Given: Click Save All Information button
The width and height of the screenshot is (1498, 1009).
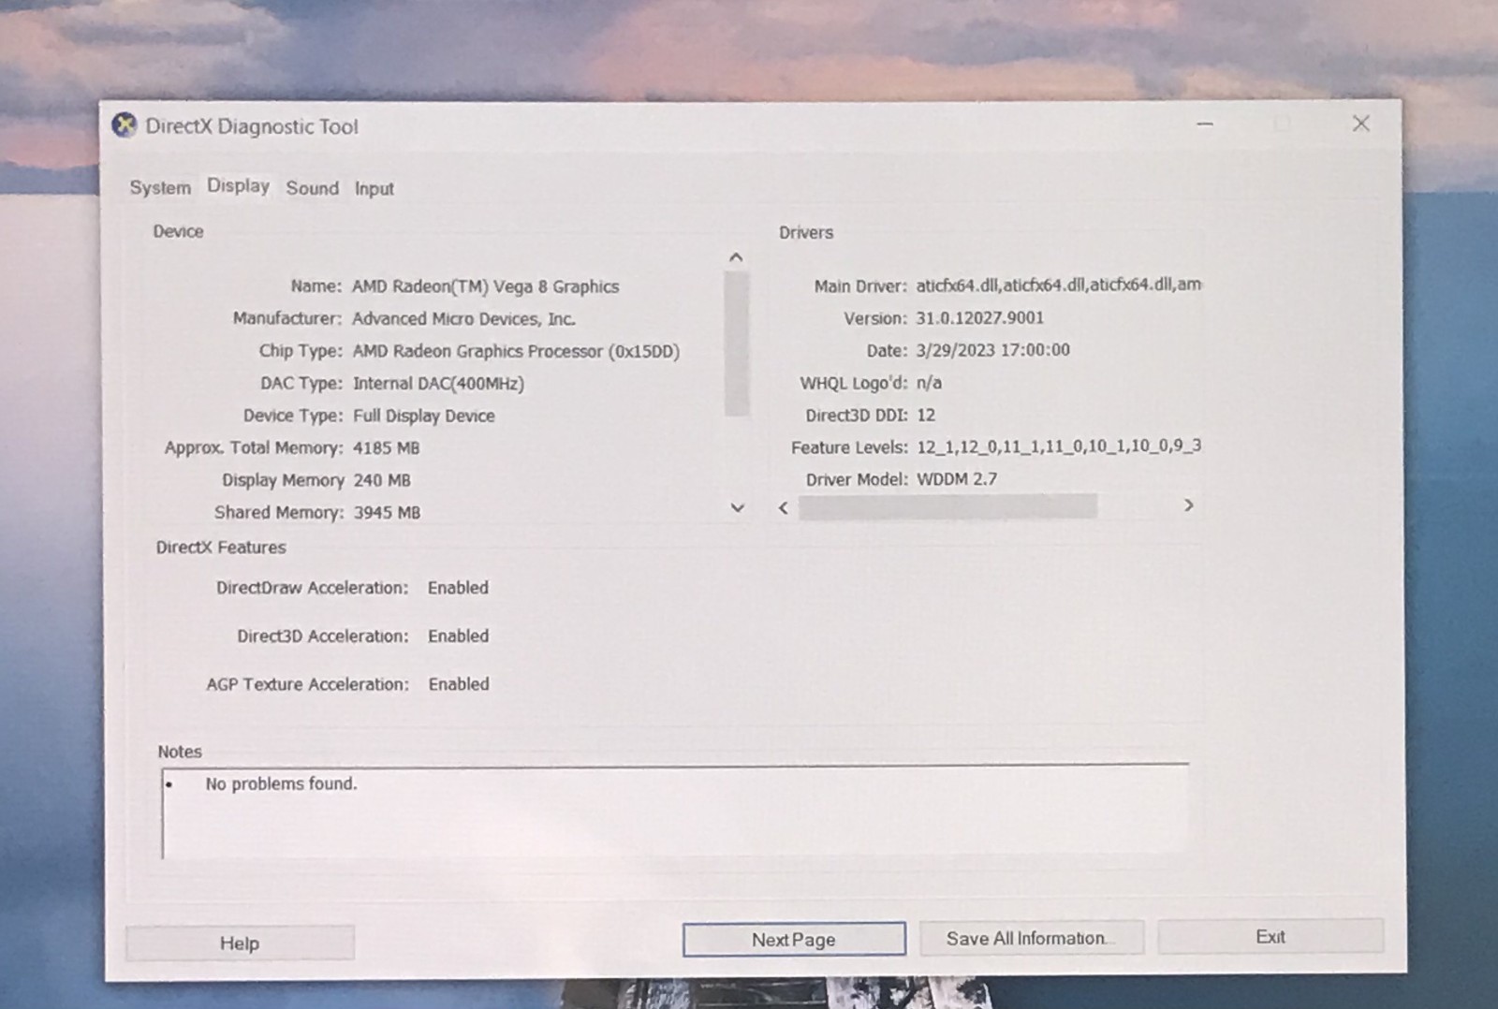Looking at the screenshot, I should 1031,938.
